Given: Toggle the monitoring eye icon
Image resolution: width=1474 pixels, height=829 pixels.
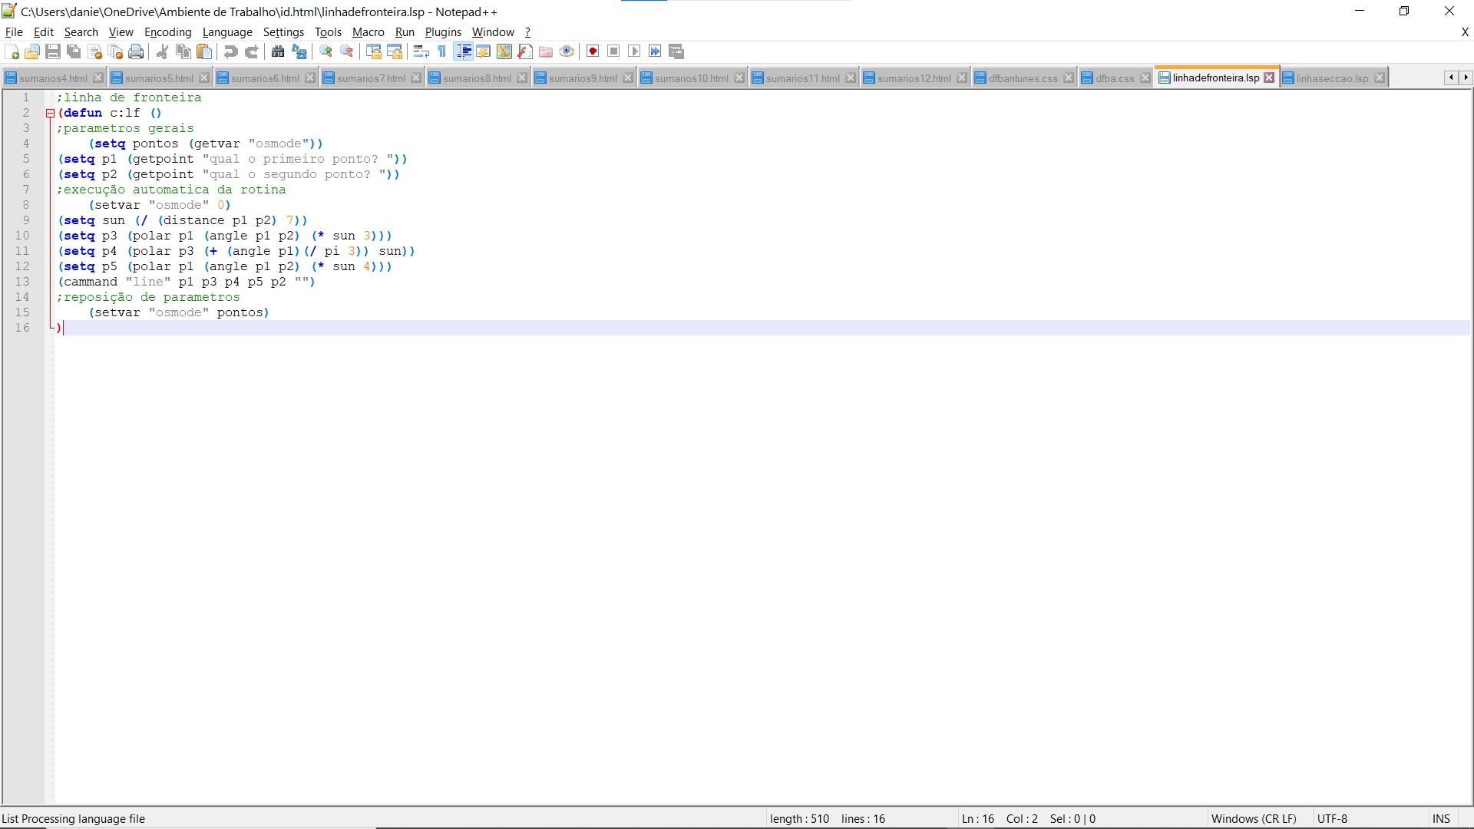Looking at the screenshot, I should click(567, 51).
